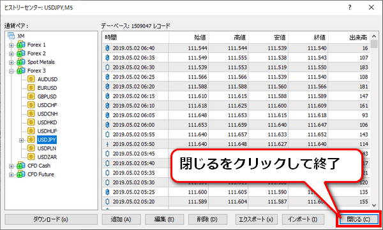Click candle icon of the 05:20 row
Image resolution: width=383 pixels, height=230 pixels.
pos(107,202)
